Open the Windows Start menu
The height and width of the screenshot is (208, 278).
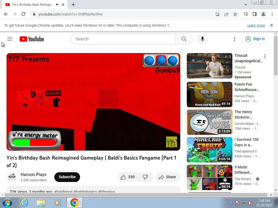tap(7, 203)
